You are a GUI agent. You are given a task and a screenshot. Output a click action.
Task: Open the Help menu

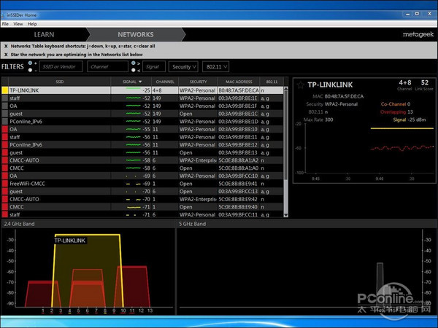(x=32, y=24)
